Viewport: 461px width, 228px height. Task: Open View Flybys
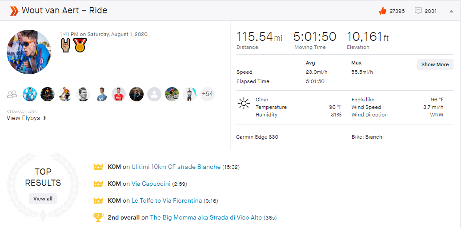26,118
